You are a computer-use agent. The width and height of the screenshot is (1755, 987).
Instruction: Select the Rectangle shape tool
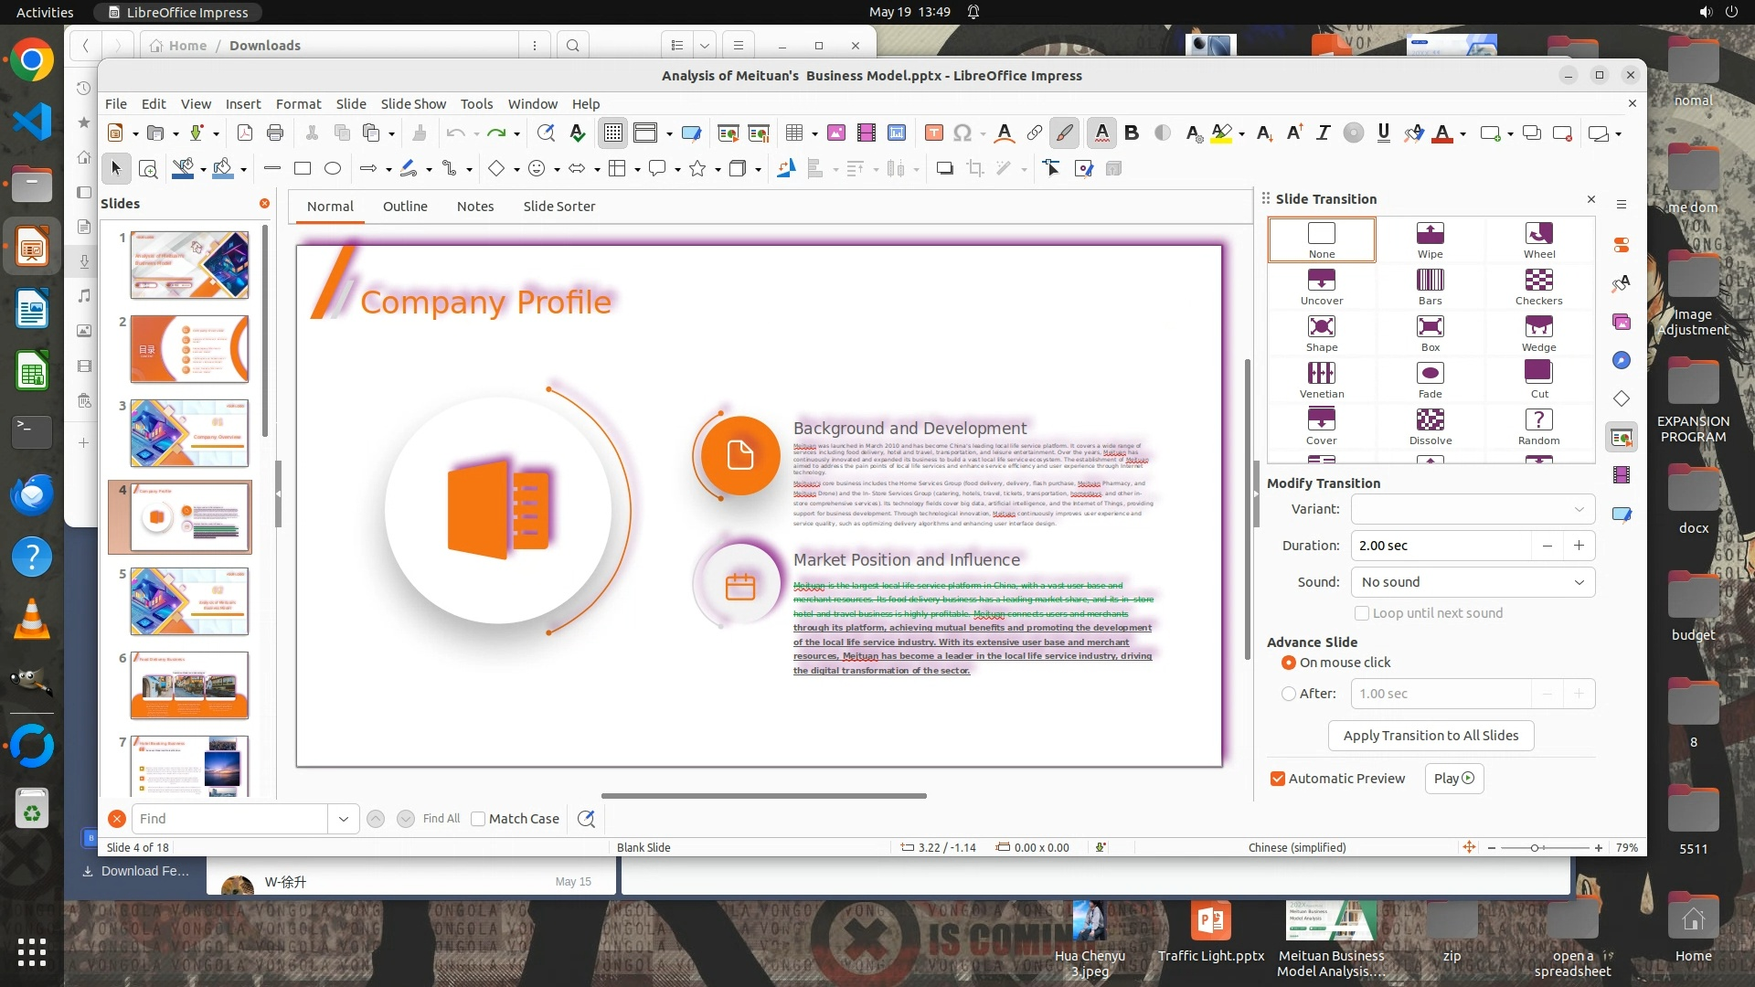(303, 168)
